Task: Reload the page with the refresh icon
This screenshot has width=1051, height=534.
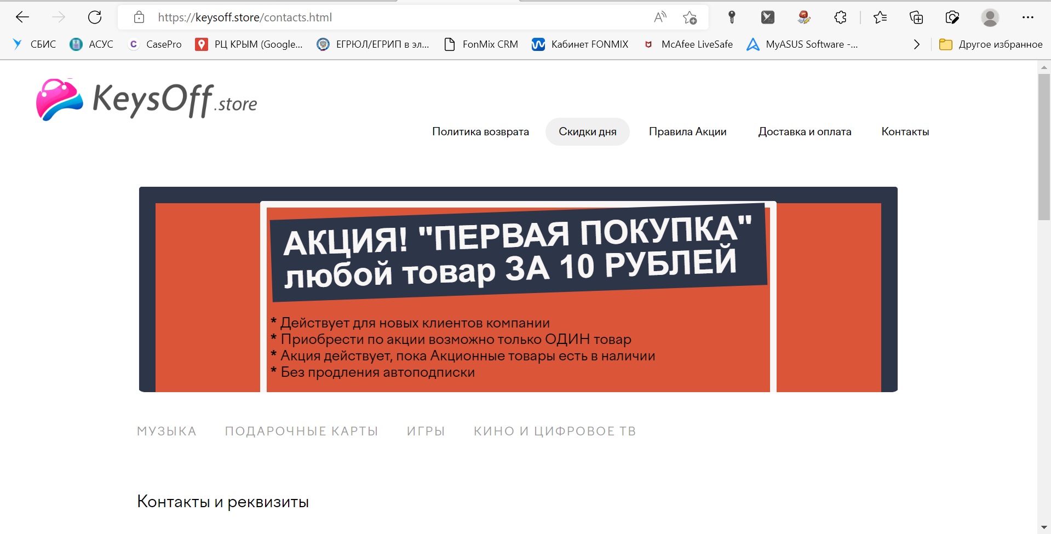Action: [x=95, y=18]
